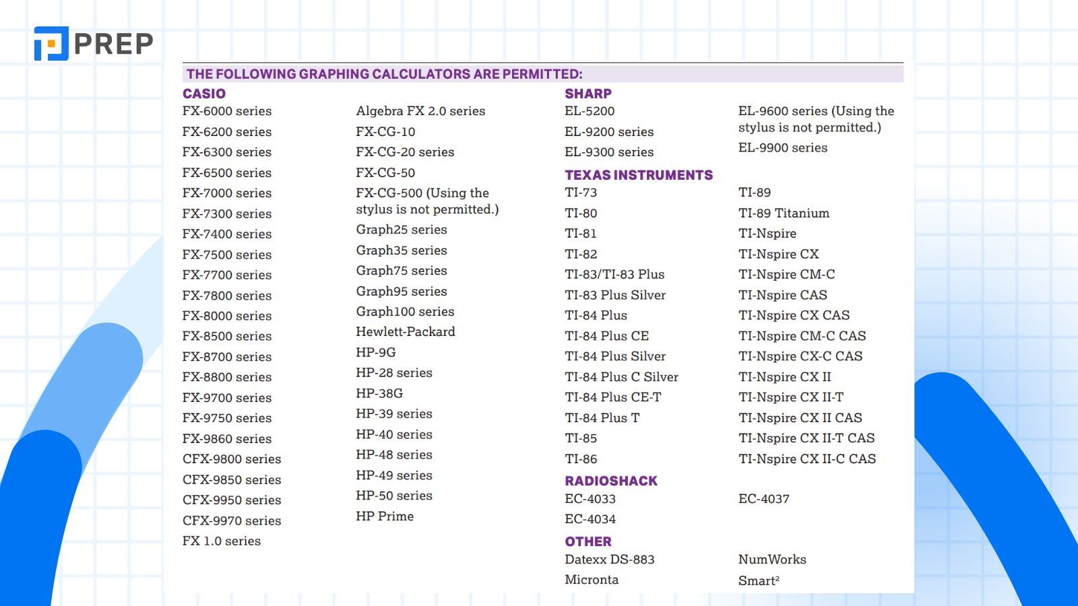Click 'EL-9600 series (Using the' text
The height and width of the screenshot is (606, 1078).
pos(817,111)
